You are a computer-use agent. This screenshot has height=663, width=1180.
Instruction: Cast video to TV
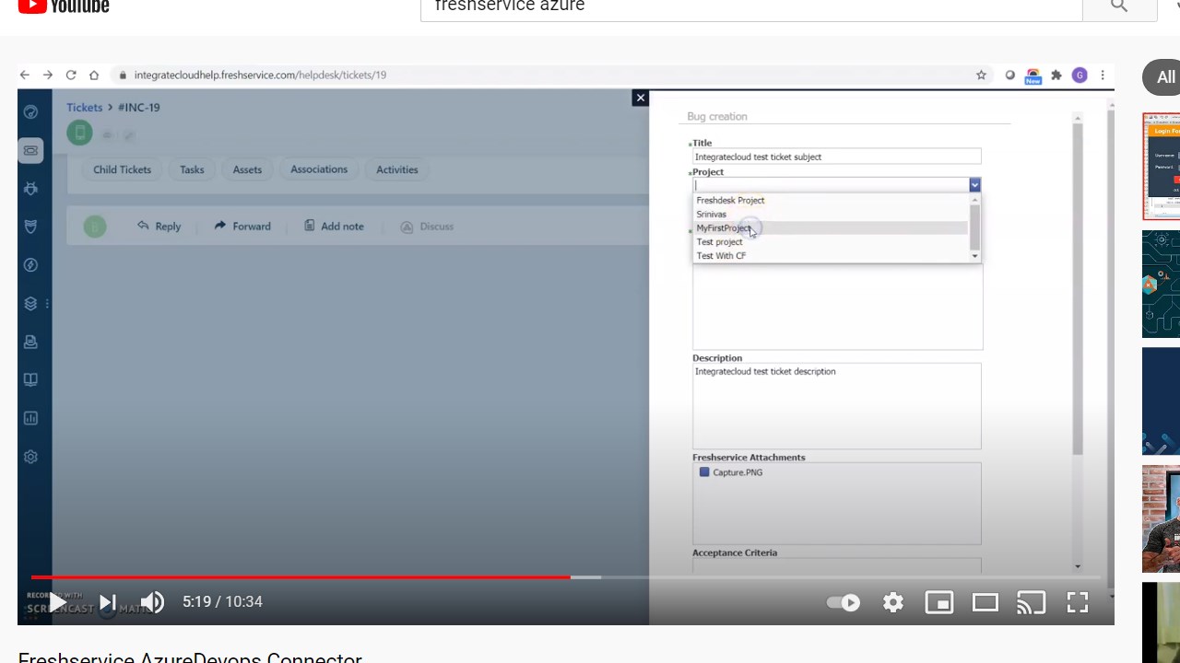tap(1032, 602)
